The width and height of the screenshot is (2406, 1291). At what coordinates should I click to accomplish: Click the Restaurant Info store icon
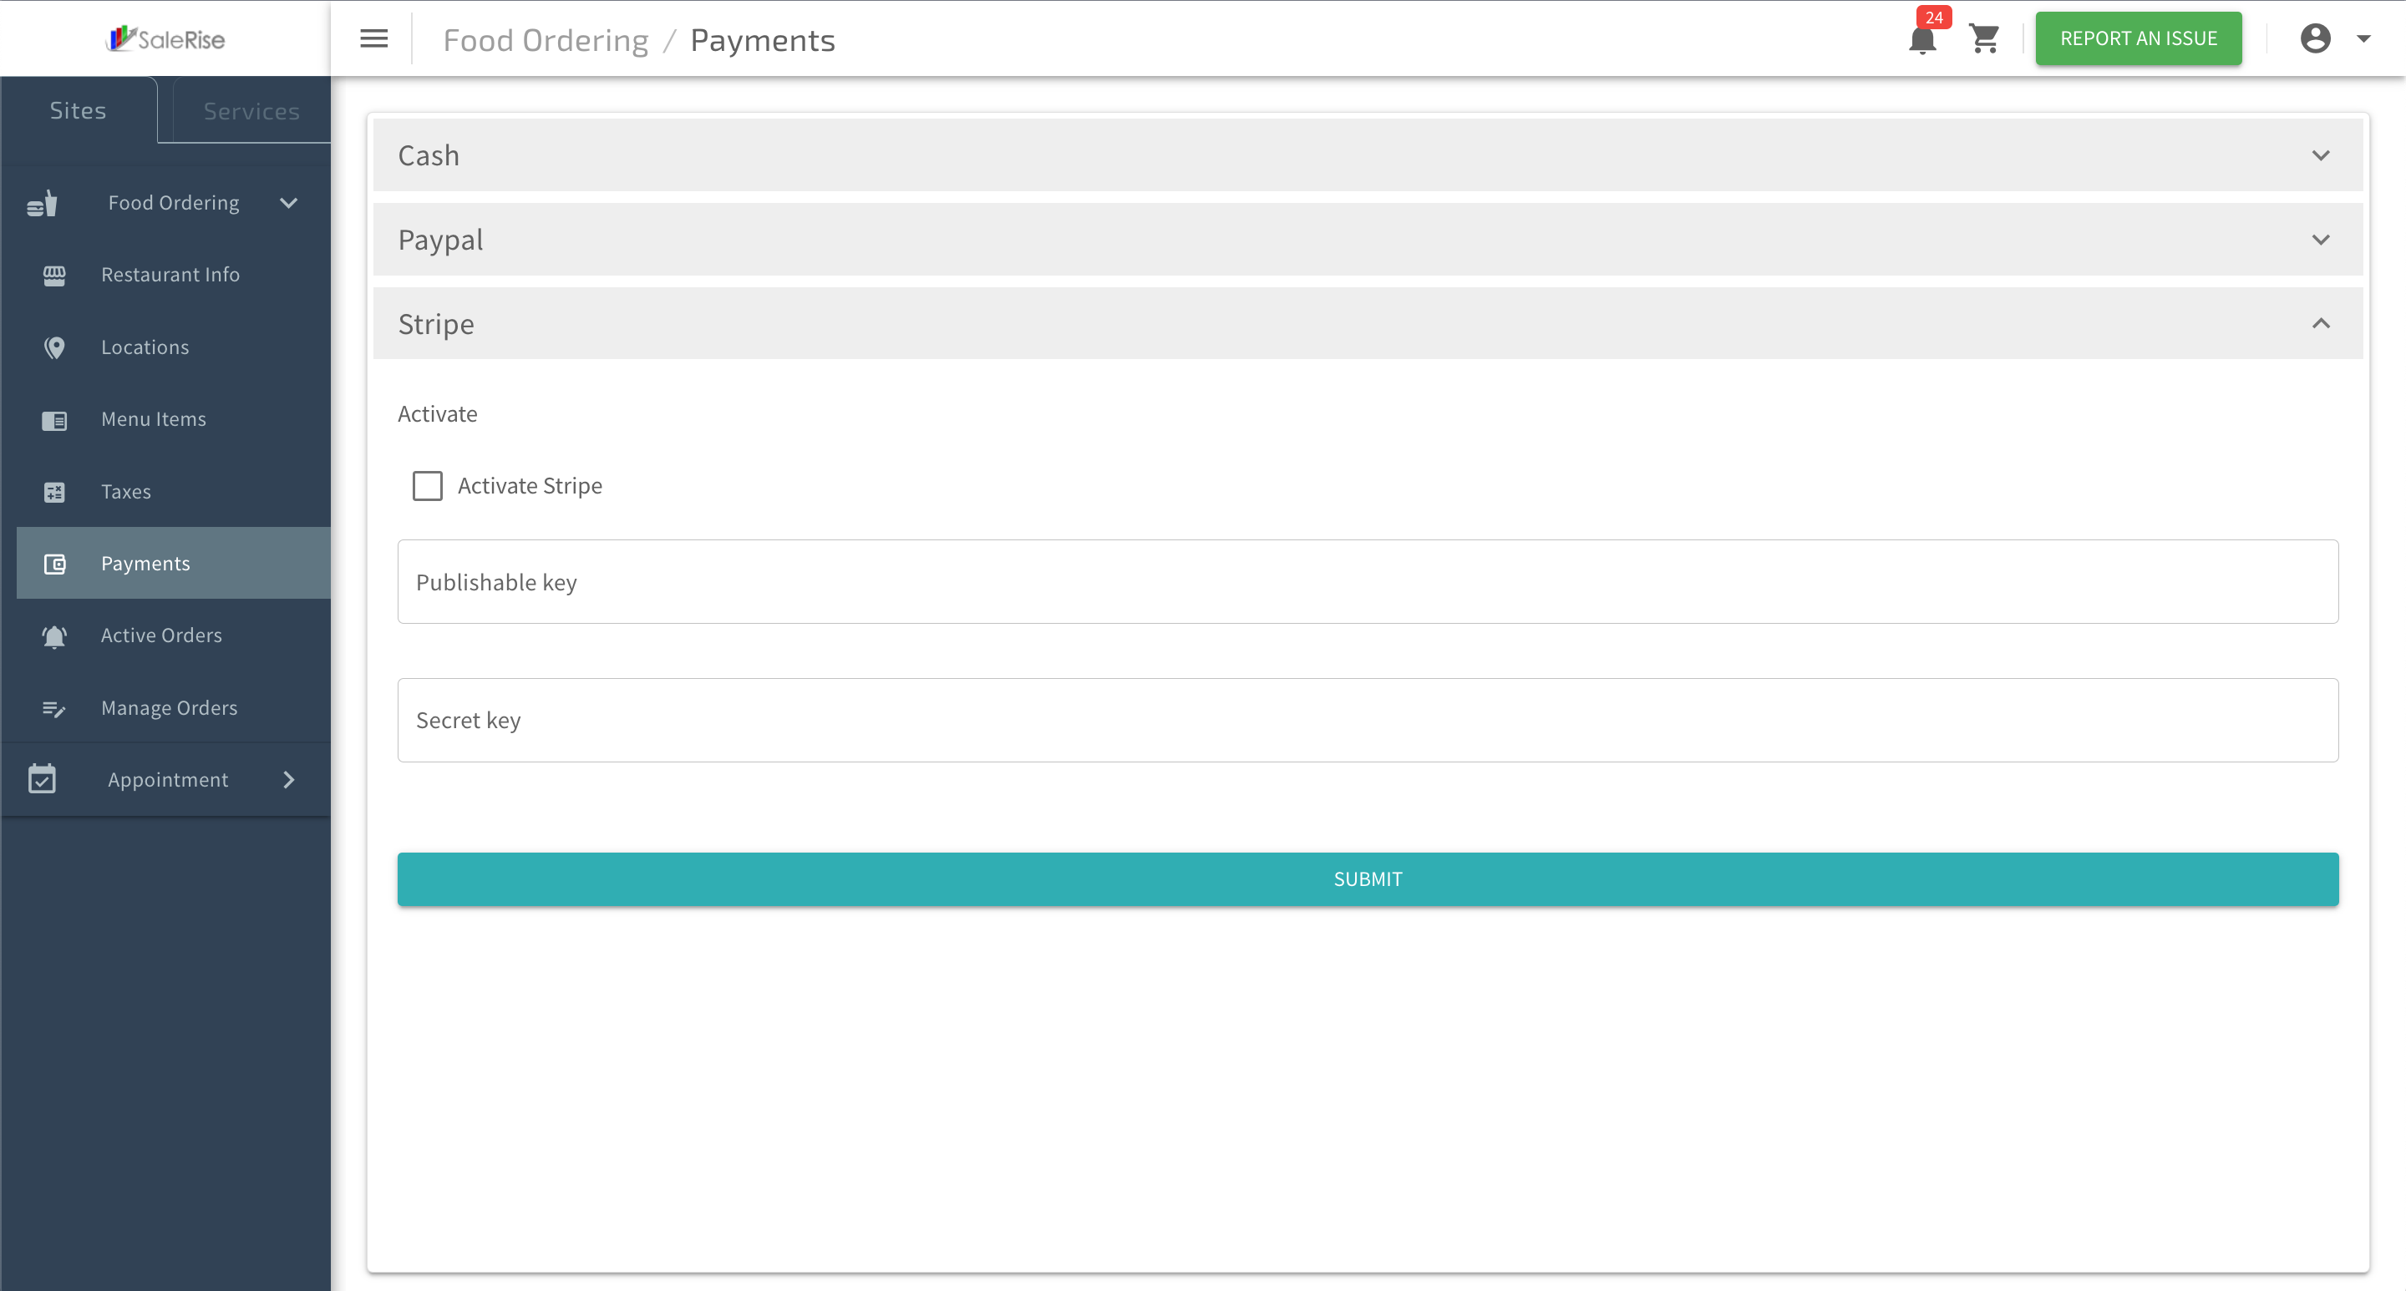pyautogui.click(x=54, y=275)
